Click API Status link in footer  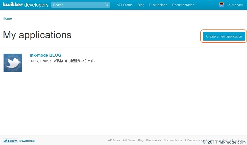[x=129, y=140]
